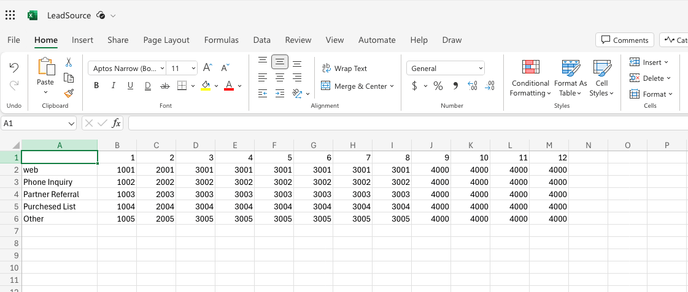
Task: Open the app launcher grid icon
Action: coord(10,15)
